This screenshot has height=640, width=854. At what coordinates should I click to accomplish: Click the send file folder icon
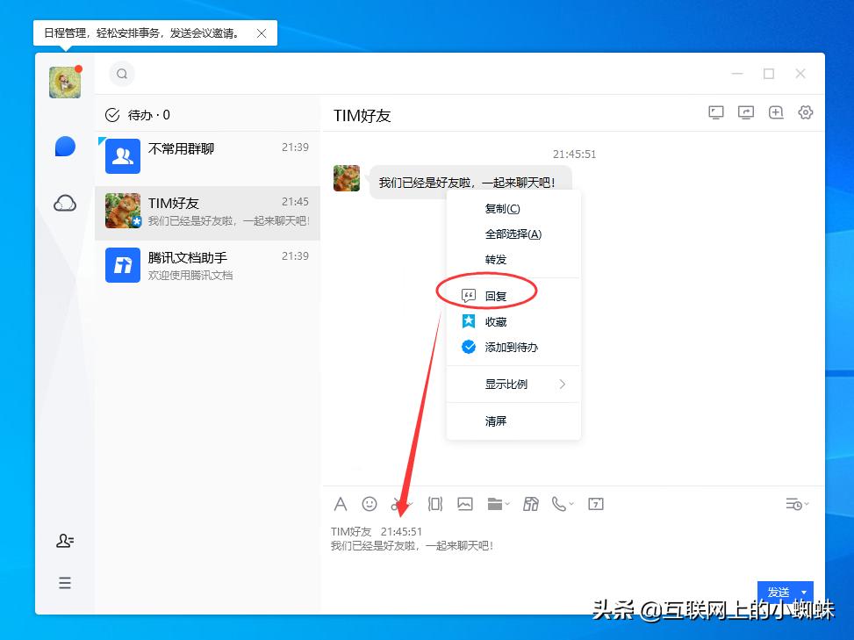[494, 505]
